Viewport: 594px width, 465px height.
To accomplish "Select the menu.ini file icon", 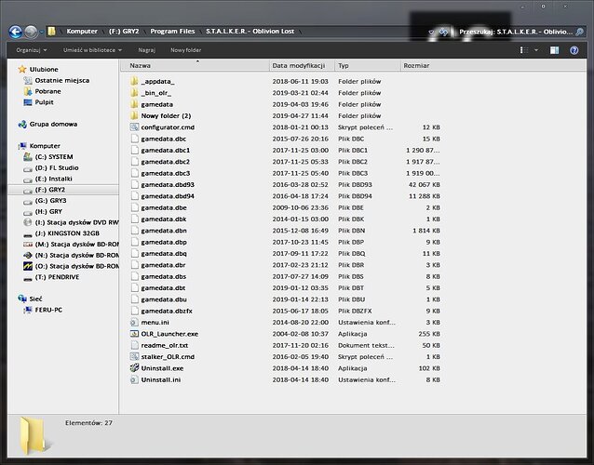I will click(134, 323).
